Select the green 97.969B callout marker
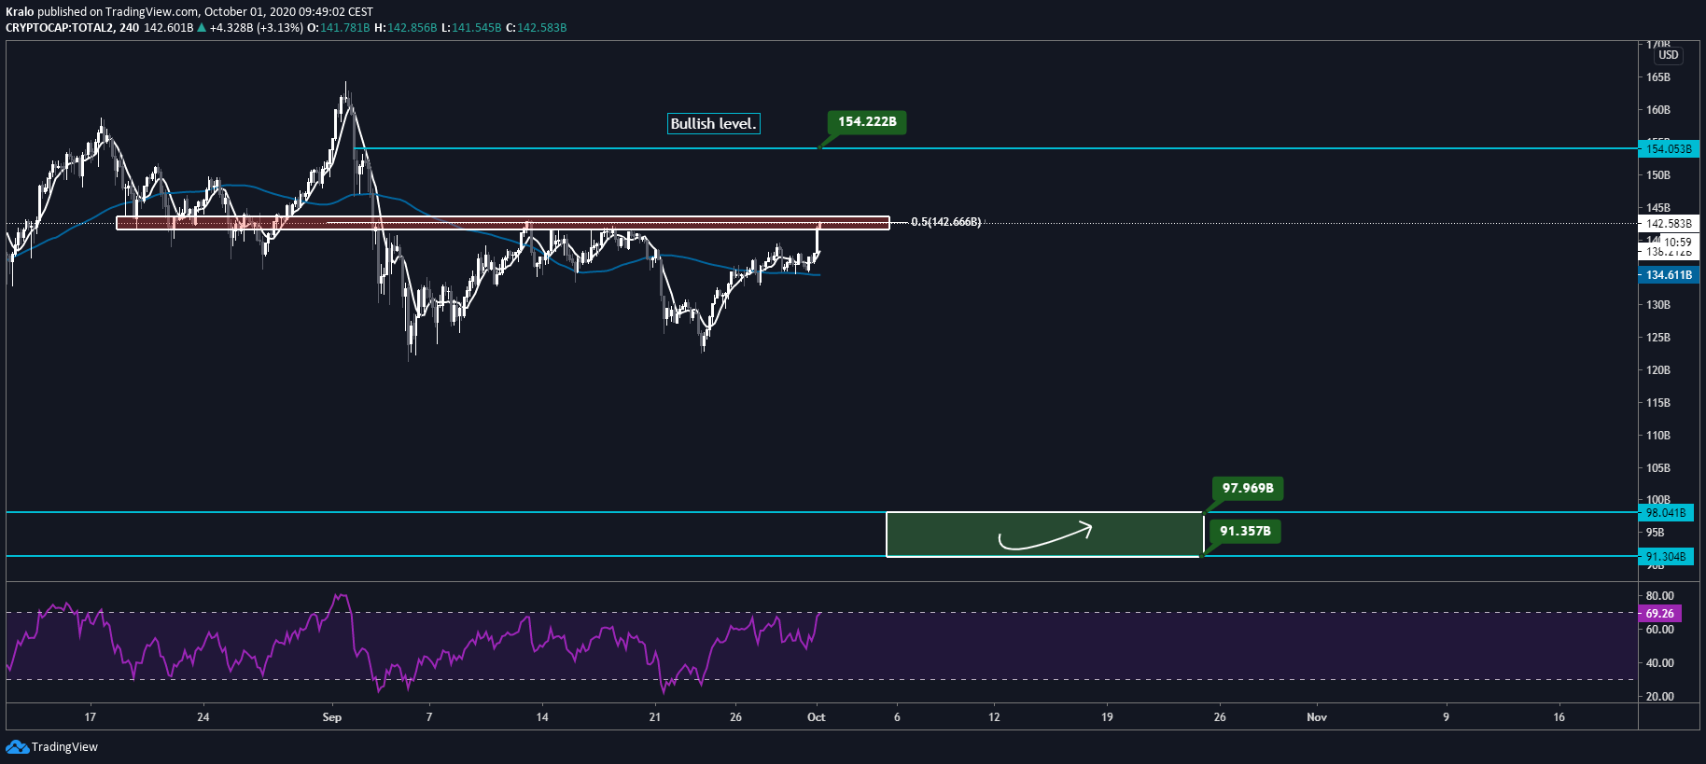The width and height of the screenshot is (1706, 764). (x=1247, y=488)
